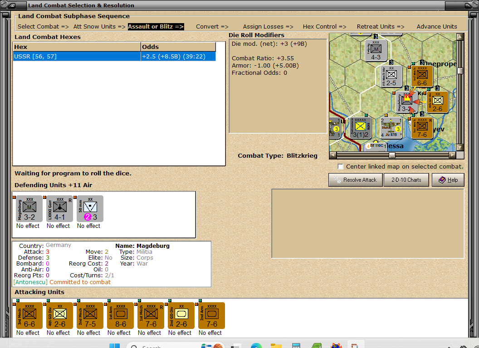Click the Att Snow Units subphase label

coord(99,27)
